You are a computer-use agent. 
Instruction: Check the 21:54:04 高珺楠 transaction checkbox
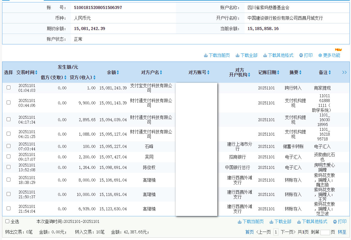8,208
